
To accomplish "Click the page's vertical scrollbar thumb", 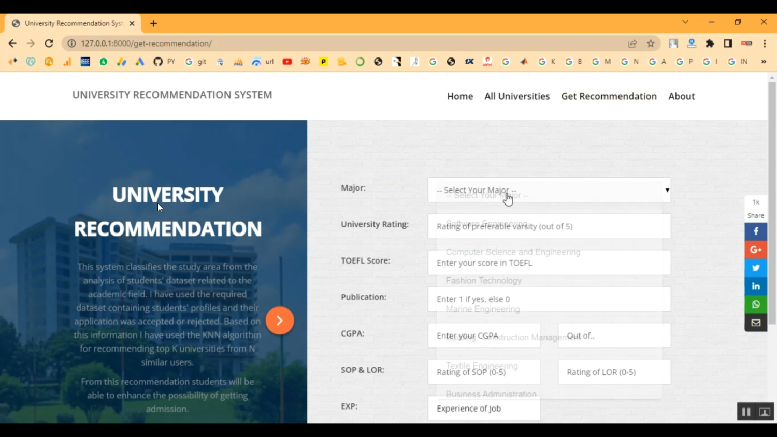I will click(x=772, y=203).
